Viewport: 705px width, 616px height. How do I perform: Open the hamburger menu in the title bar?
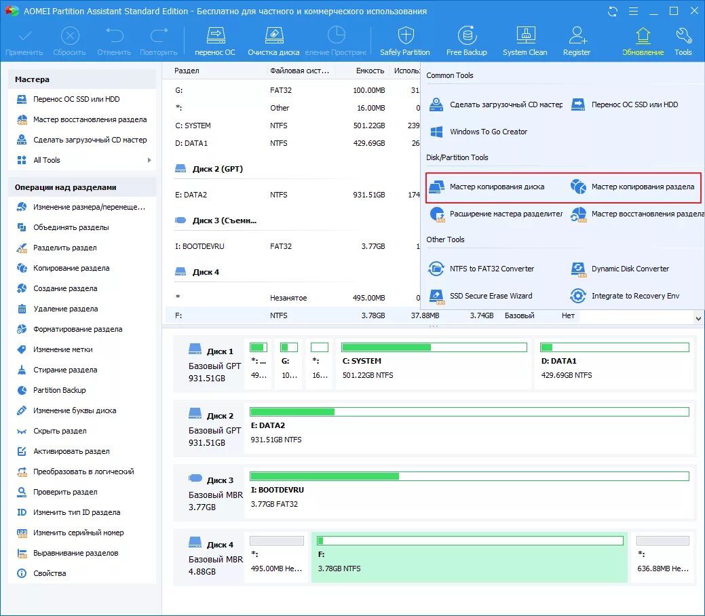633,12
